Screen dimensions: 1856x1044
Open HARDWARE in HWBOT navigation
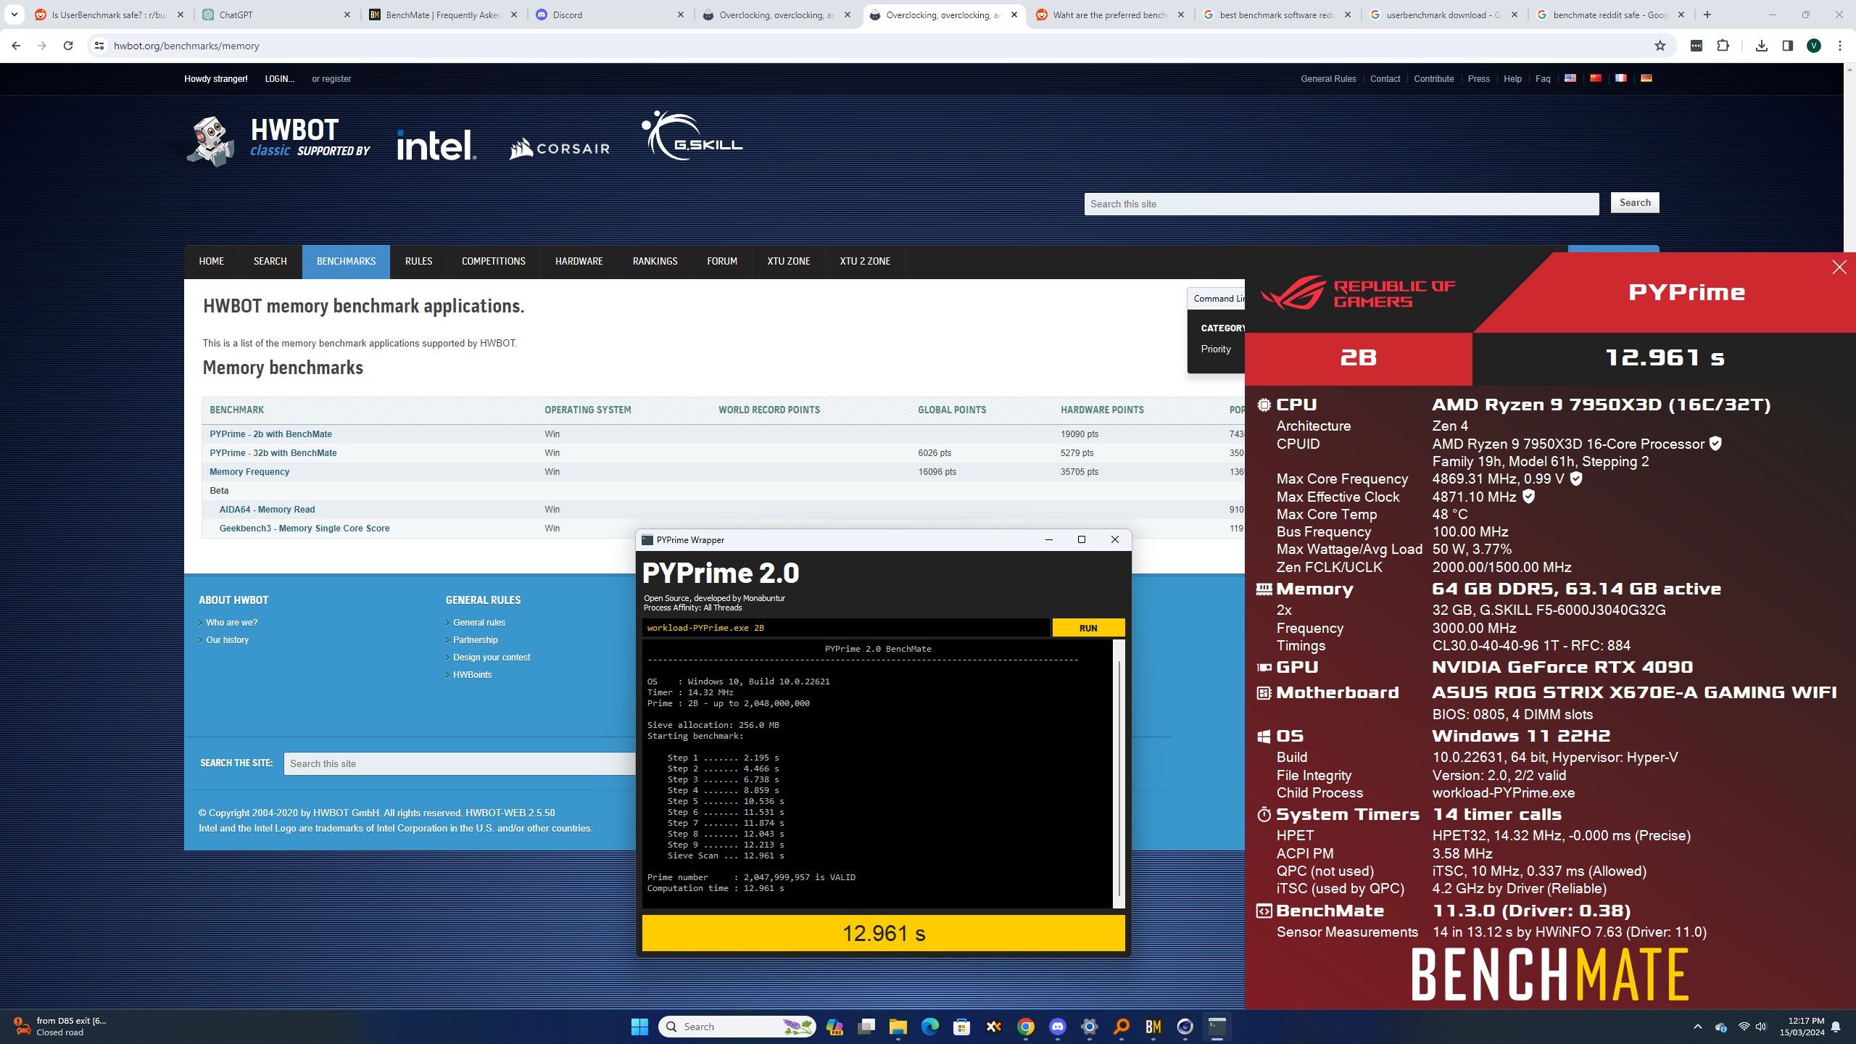pos(579,261)
